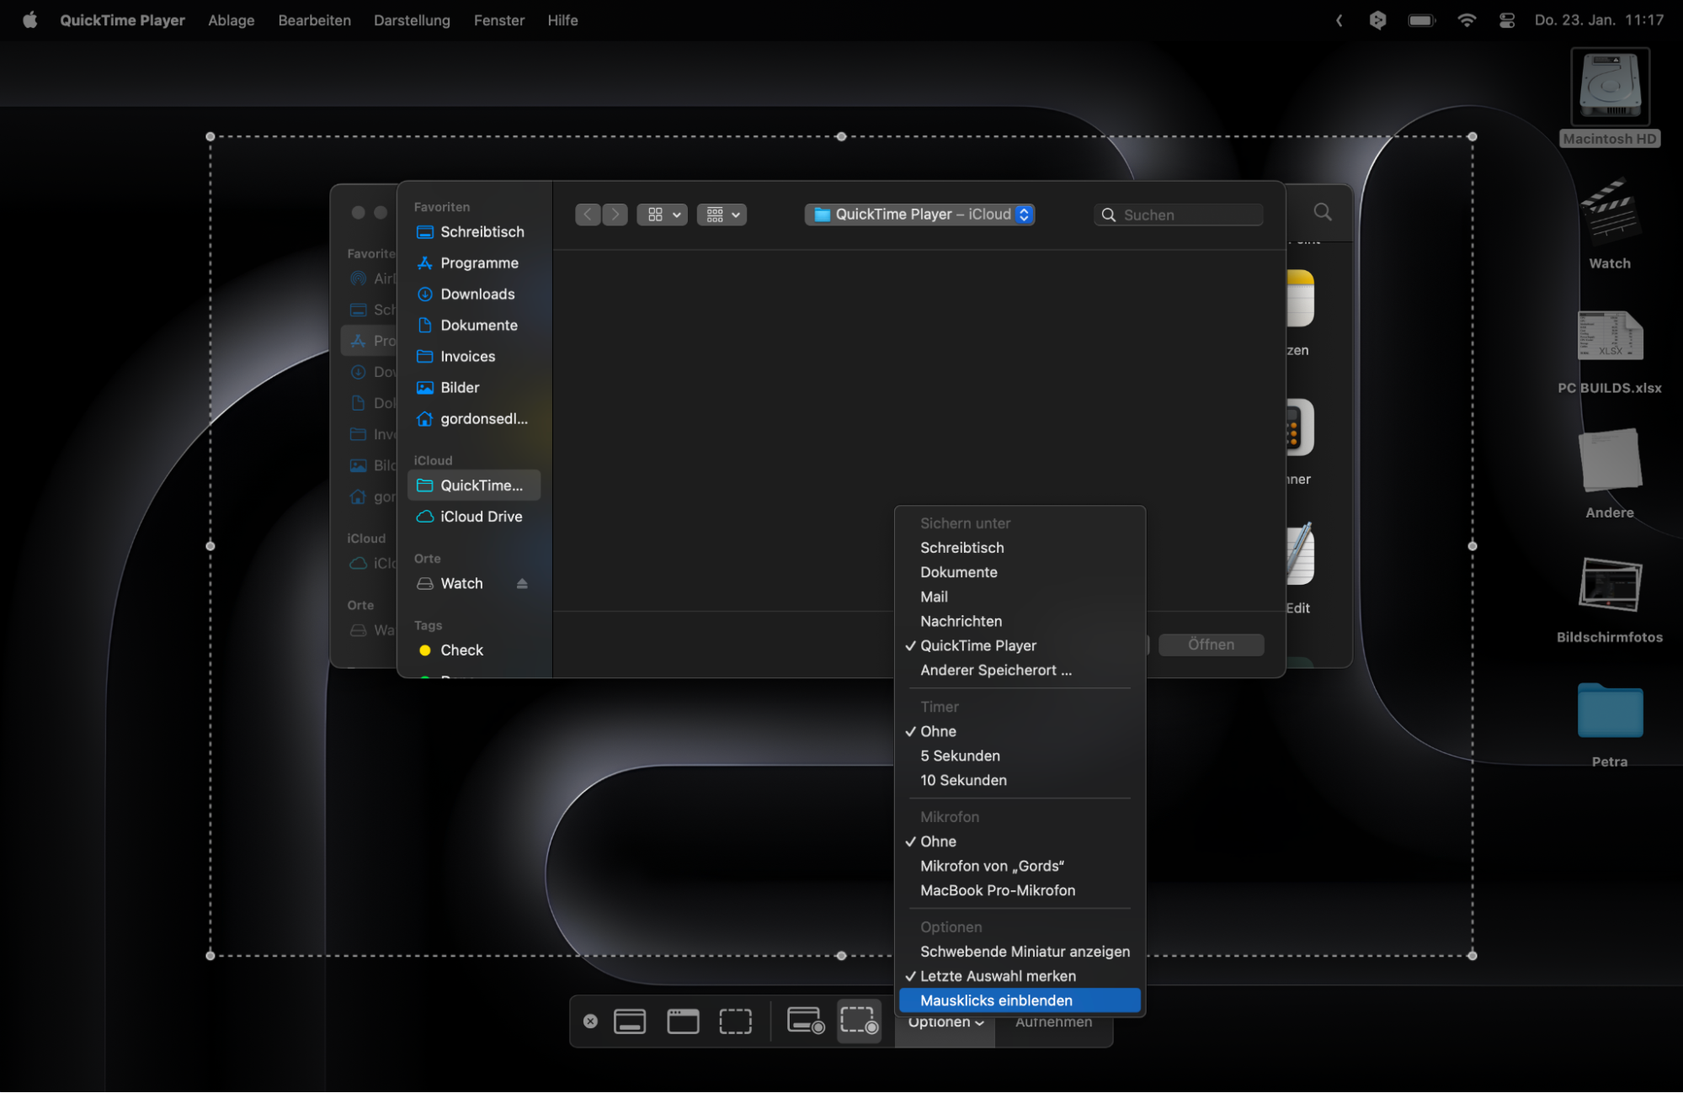This screenshot has height=1093, width=1683.
Task: Click the Öffnen button
Action: point(1211,645)
